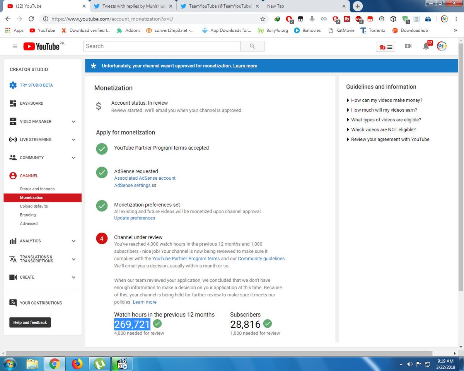Open the YouTube Partner Program terms link

[x=186, y=259]
